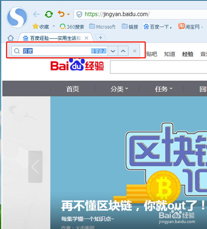The width and height of the screenshot is (207, 229).
Task: Go back with the left arrow
Action: [36, 14]
